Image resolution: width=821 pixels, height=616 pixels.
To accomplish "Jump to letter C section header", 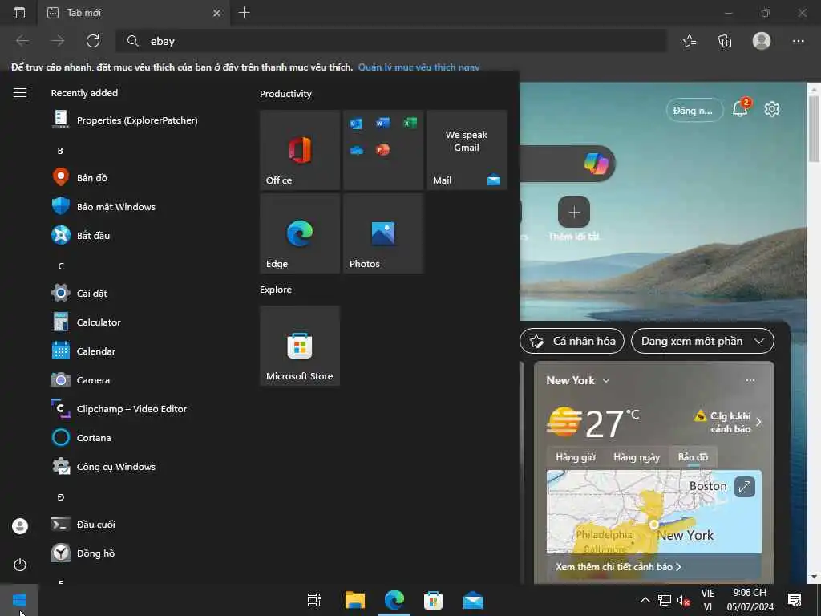I will (61, 266).
